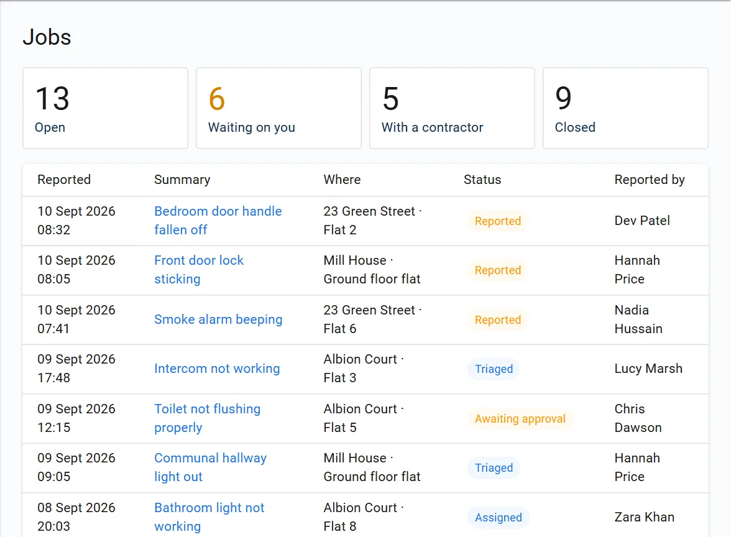The image size is (731, 537).
Task: Select Hannah Price in Front door lock row
Action: tap(637, 270)
